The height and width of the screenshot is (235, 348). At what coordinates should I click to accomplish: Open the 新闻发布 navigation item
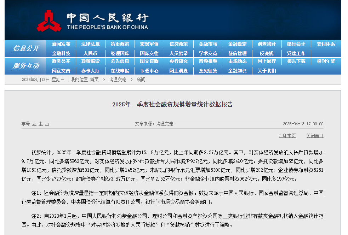(x=61, y=44)
